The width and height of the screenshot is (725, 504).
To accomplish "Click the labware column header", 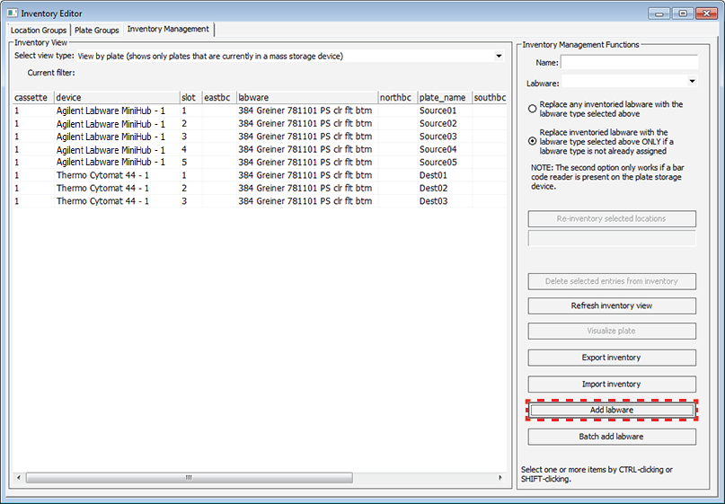I will pos(305,97).
